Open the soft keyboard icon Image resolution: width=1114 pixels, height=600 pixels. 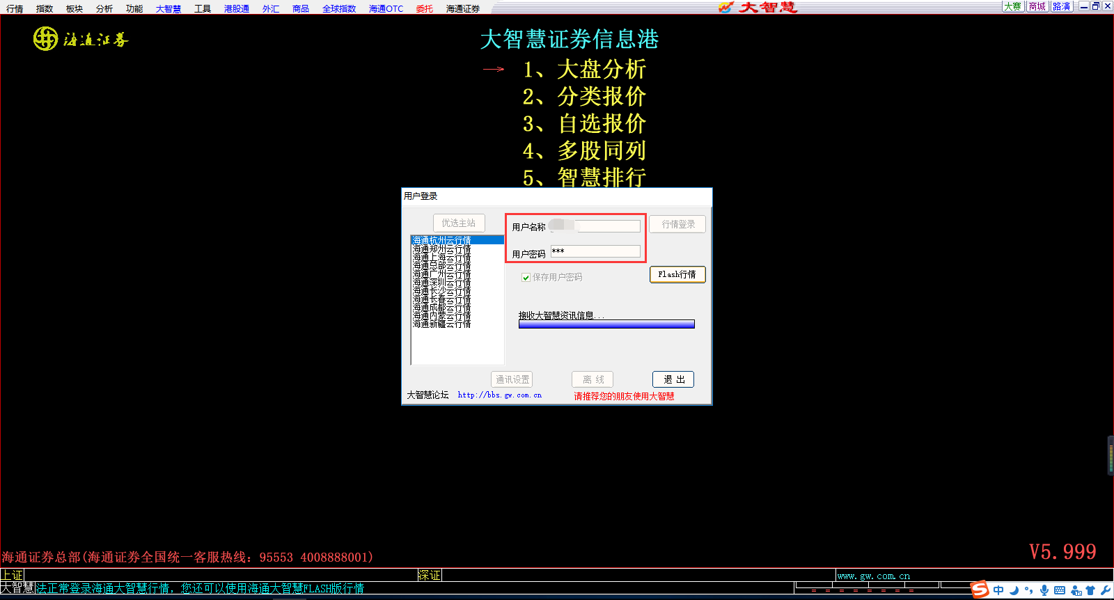(x=1060, y=590)
